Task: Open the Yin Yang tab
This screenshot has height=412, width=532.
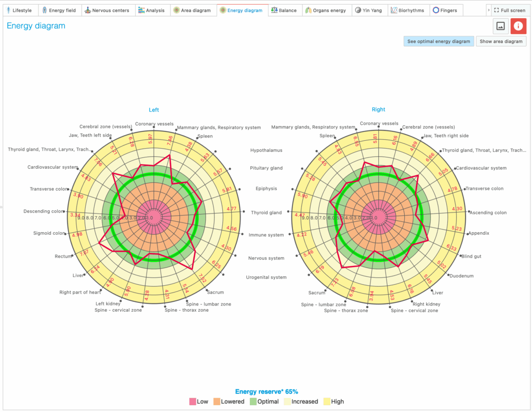Action: click(369, 10)
